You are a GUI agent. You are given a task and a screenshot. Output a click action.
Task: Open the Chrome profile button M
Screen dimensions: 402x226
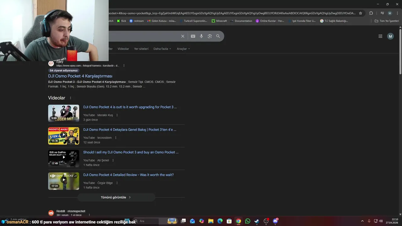[390, 13]
